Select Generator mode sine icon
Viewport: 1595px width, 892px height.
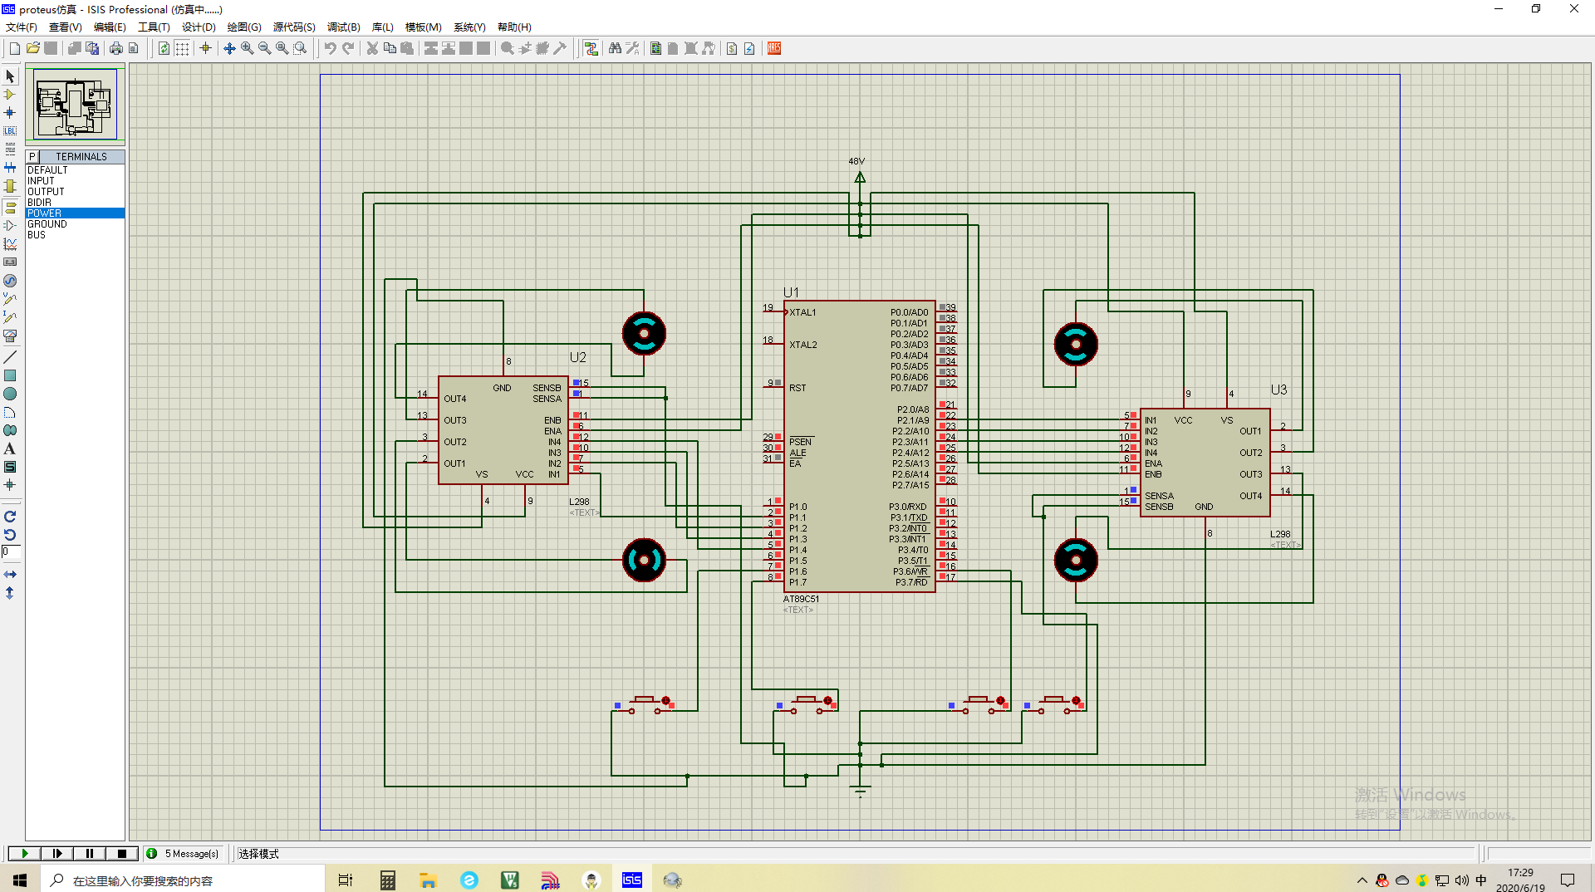pos(10,281)
